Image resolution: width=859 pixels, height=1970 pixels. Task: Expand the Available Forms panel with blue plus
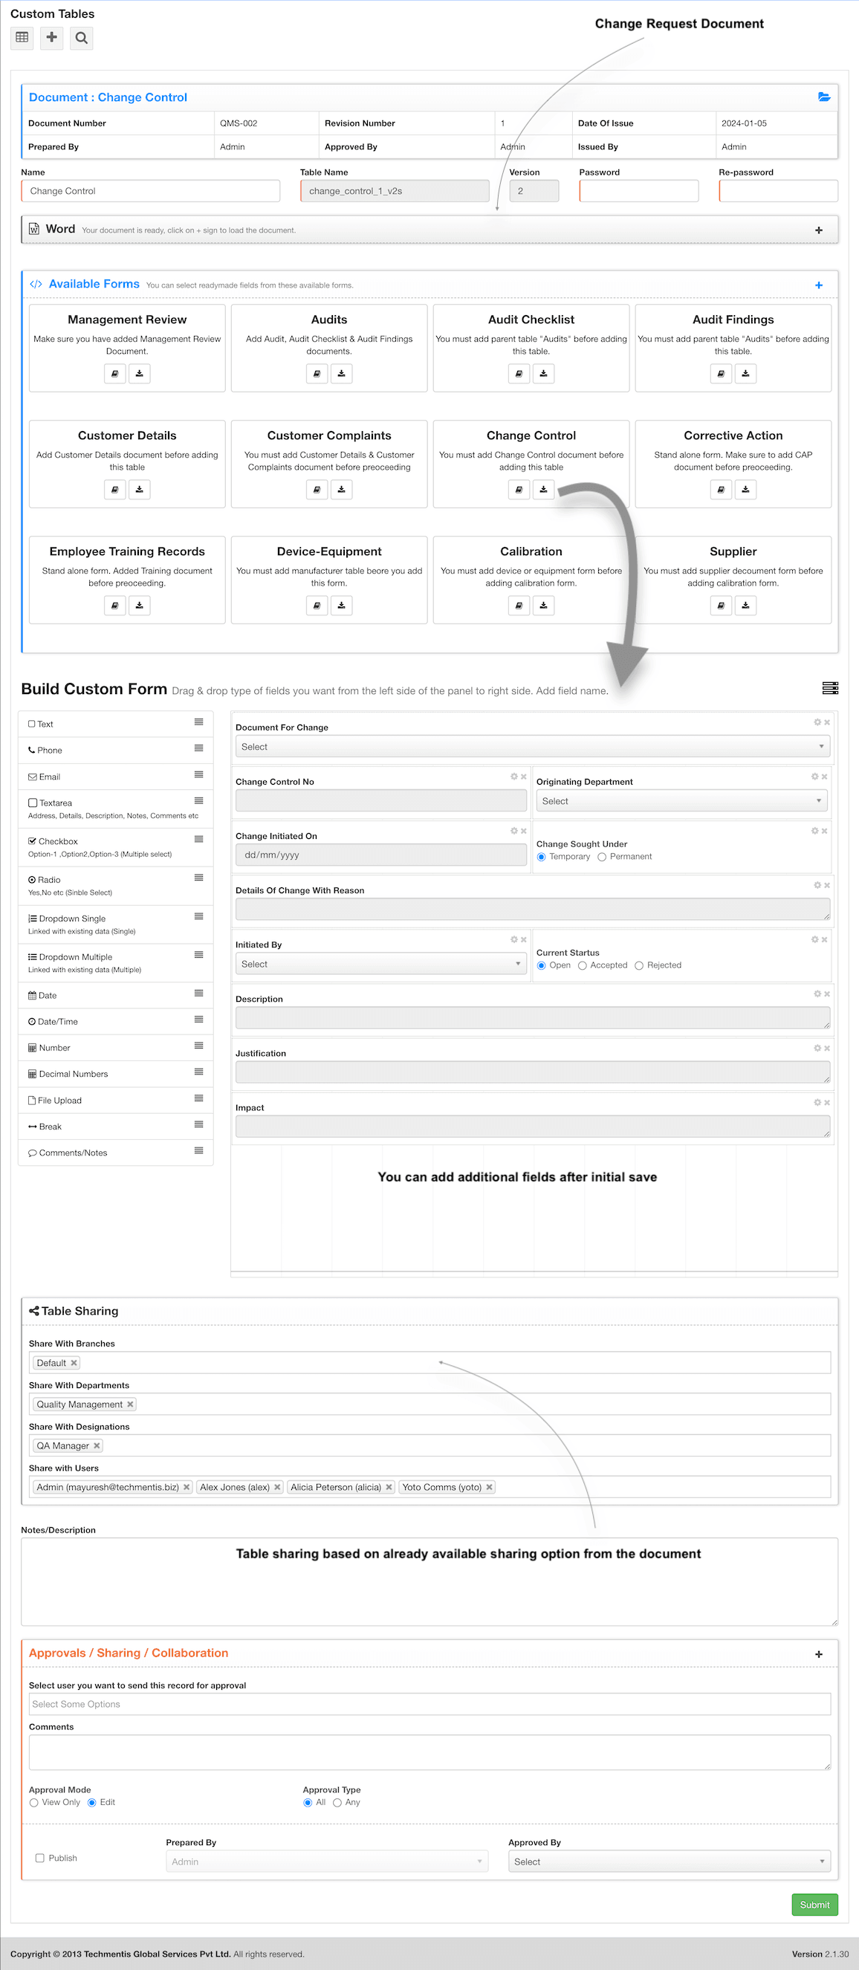click(x=818, y=285)
